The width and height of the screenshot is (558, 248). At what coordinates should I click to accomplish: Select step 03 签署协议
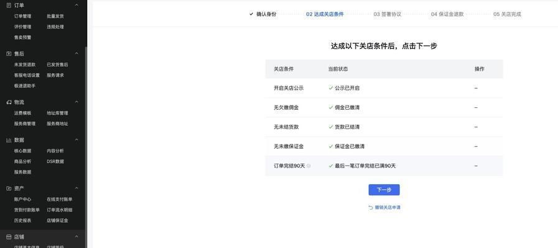[x=388, y=14]
